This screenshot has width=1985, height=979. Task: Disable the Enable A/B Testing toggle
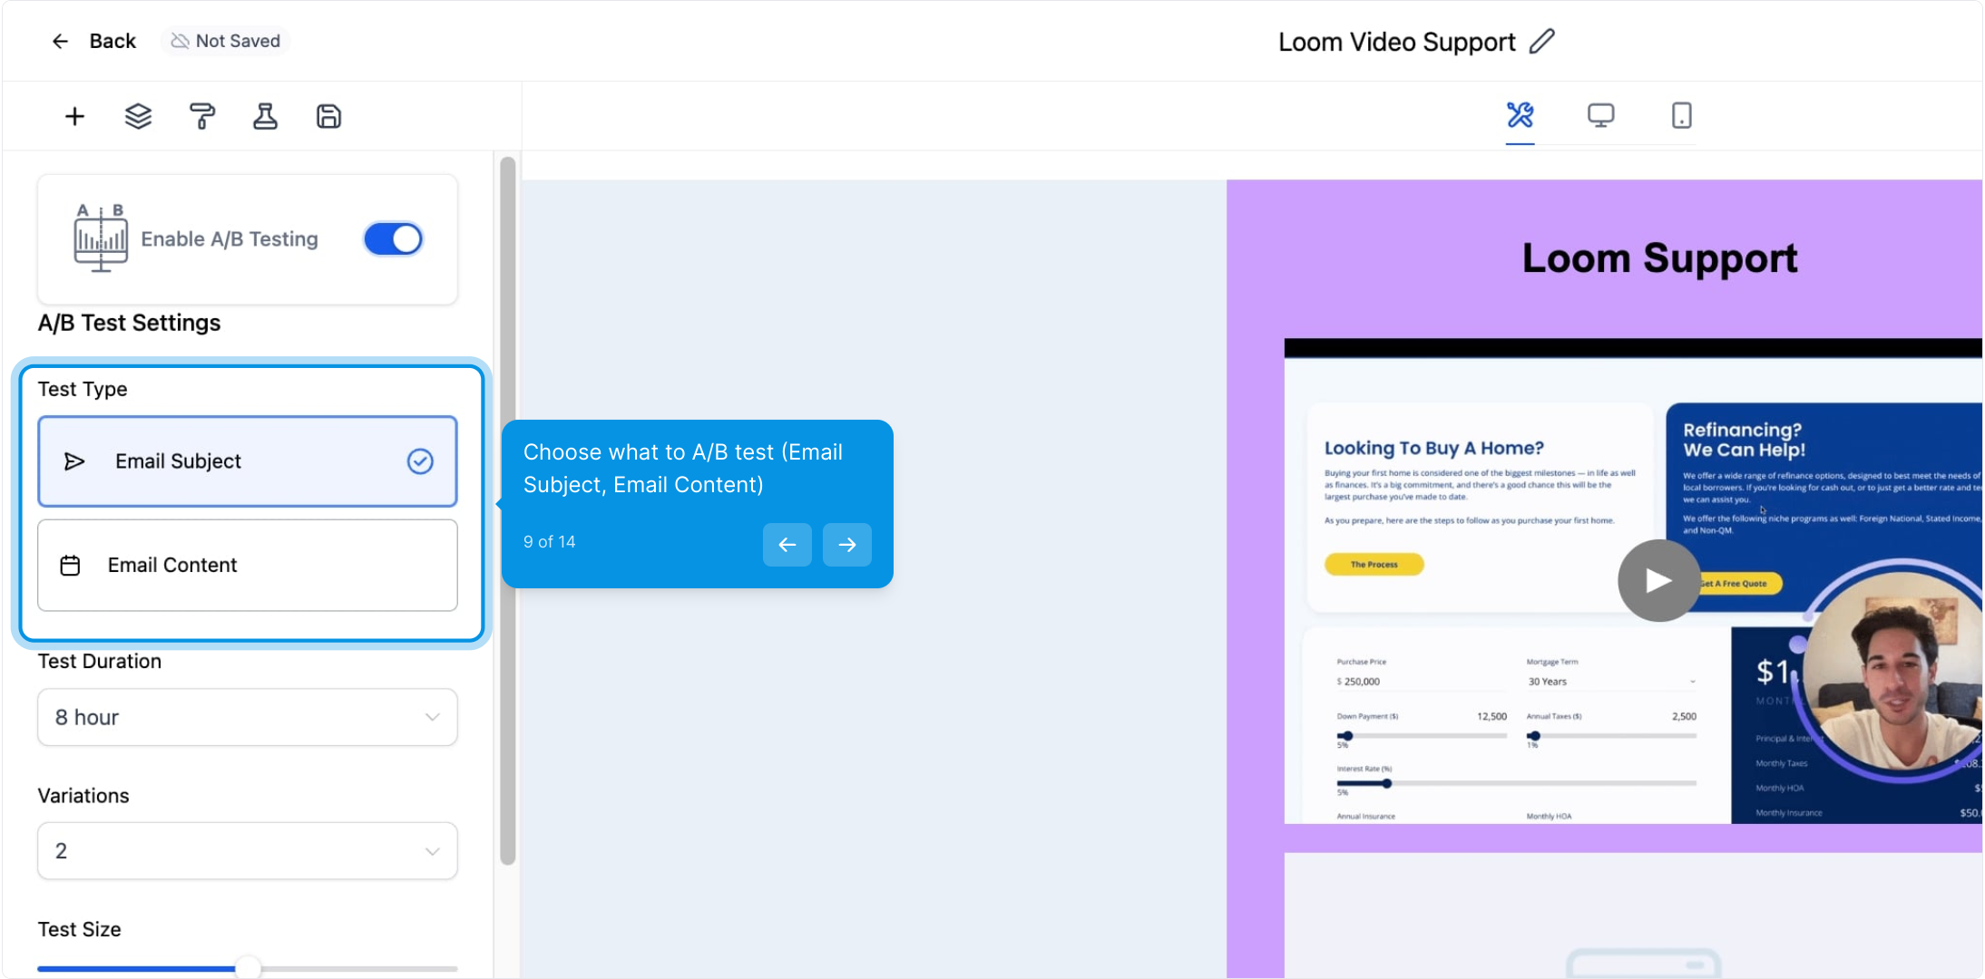coord(393,239)
